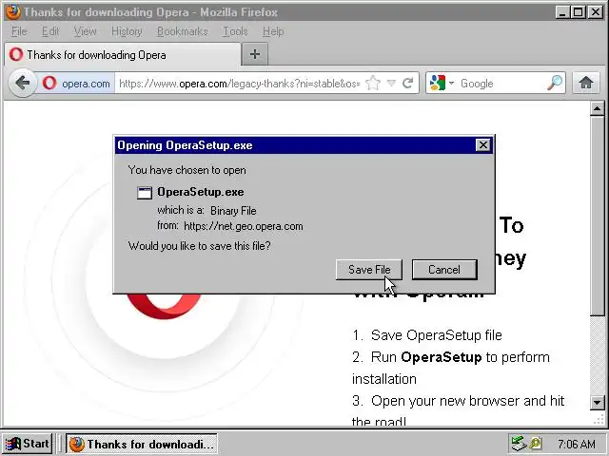Open the File menu
609x456 pixels.
point(19,31)
